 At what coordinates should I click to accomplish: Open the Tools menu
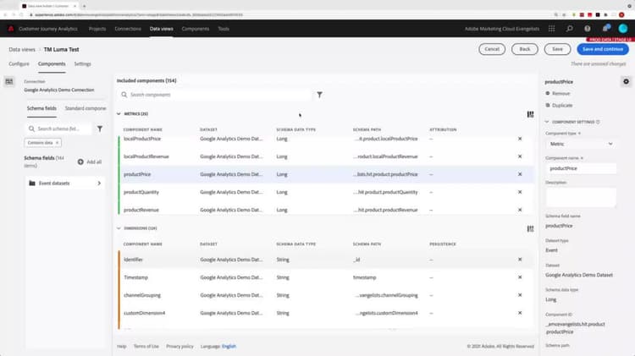224,29
